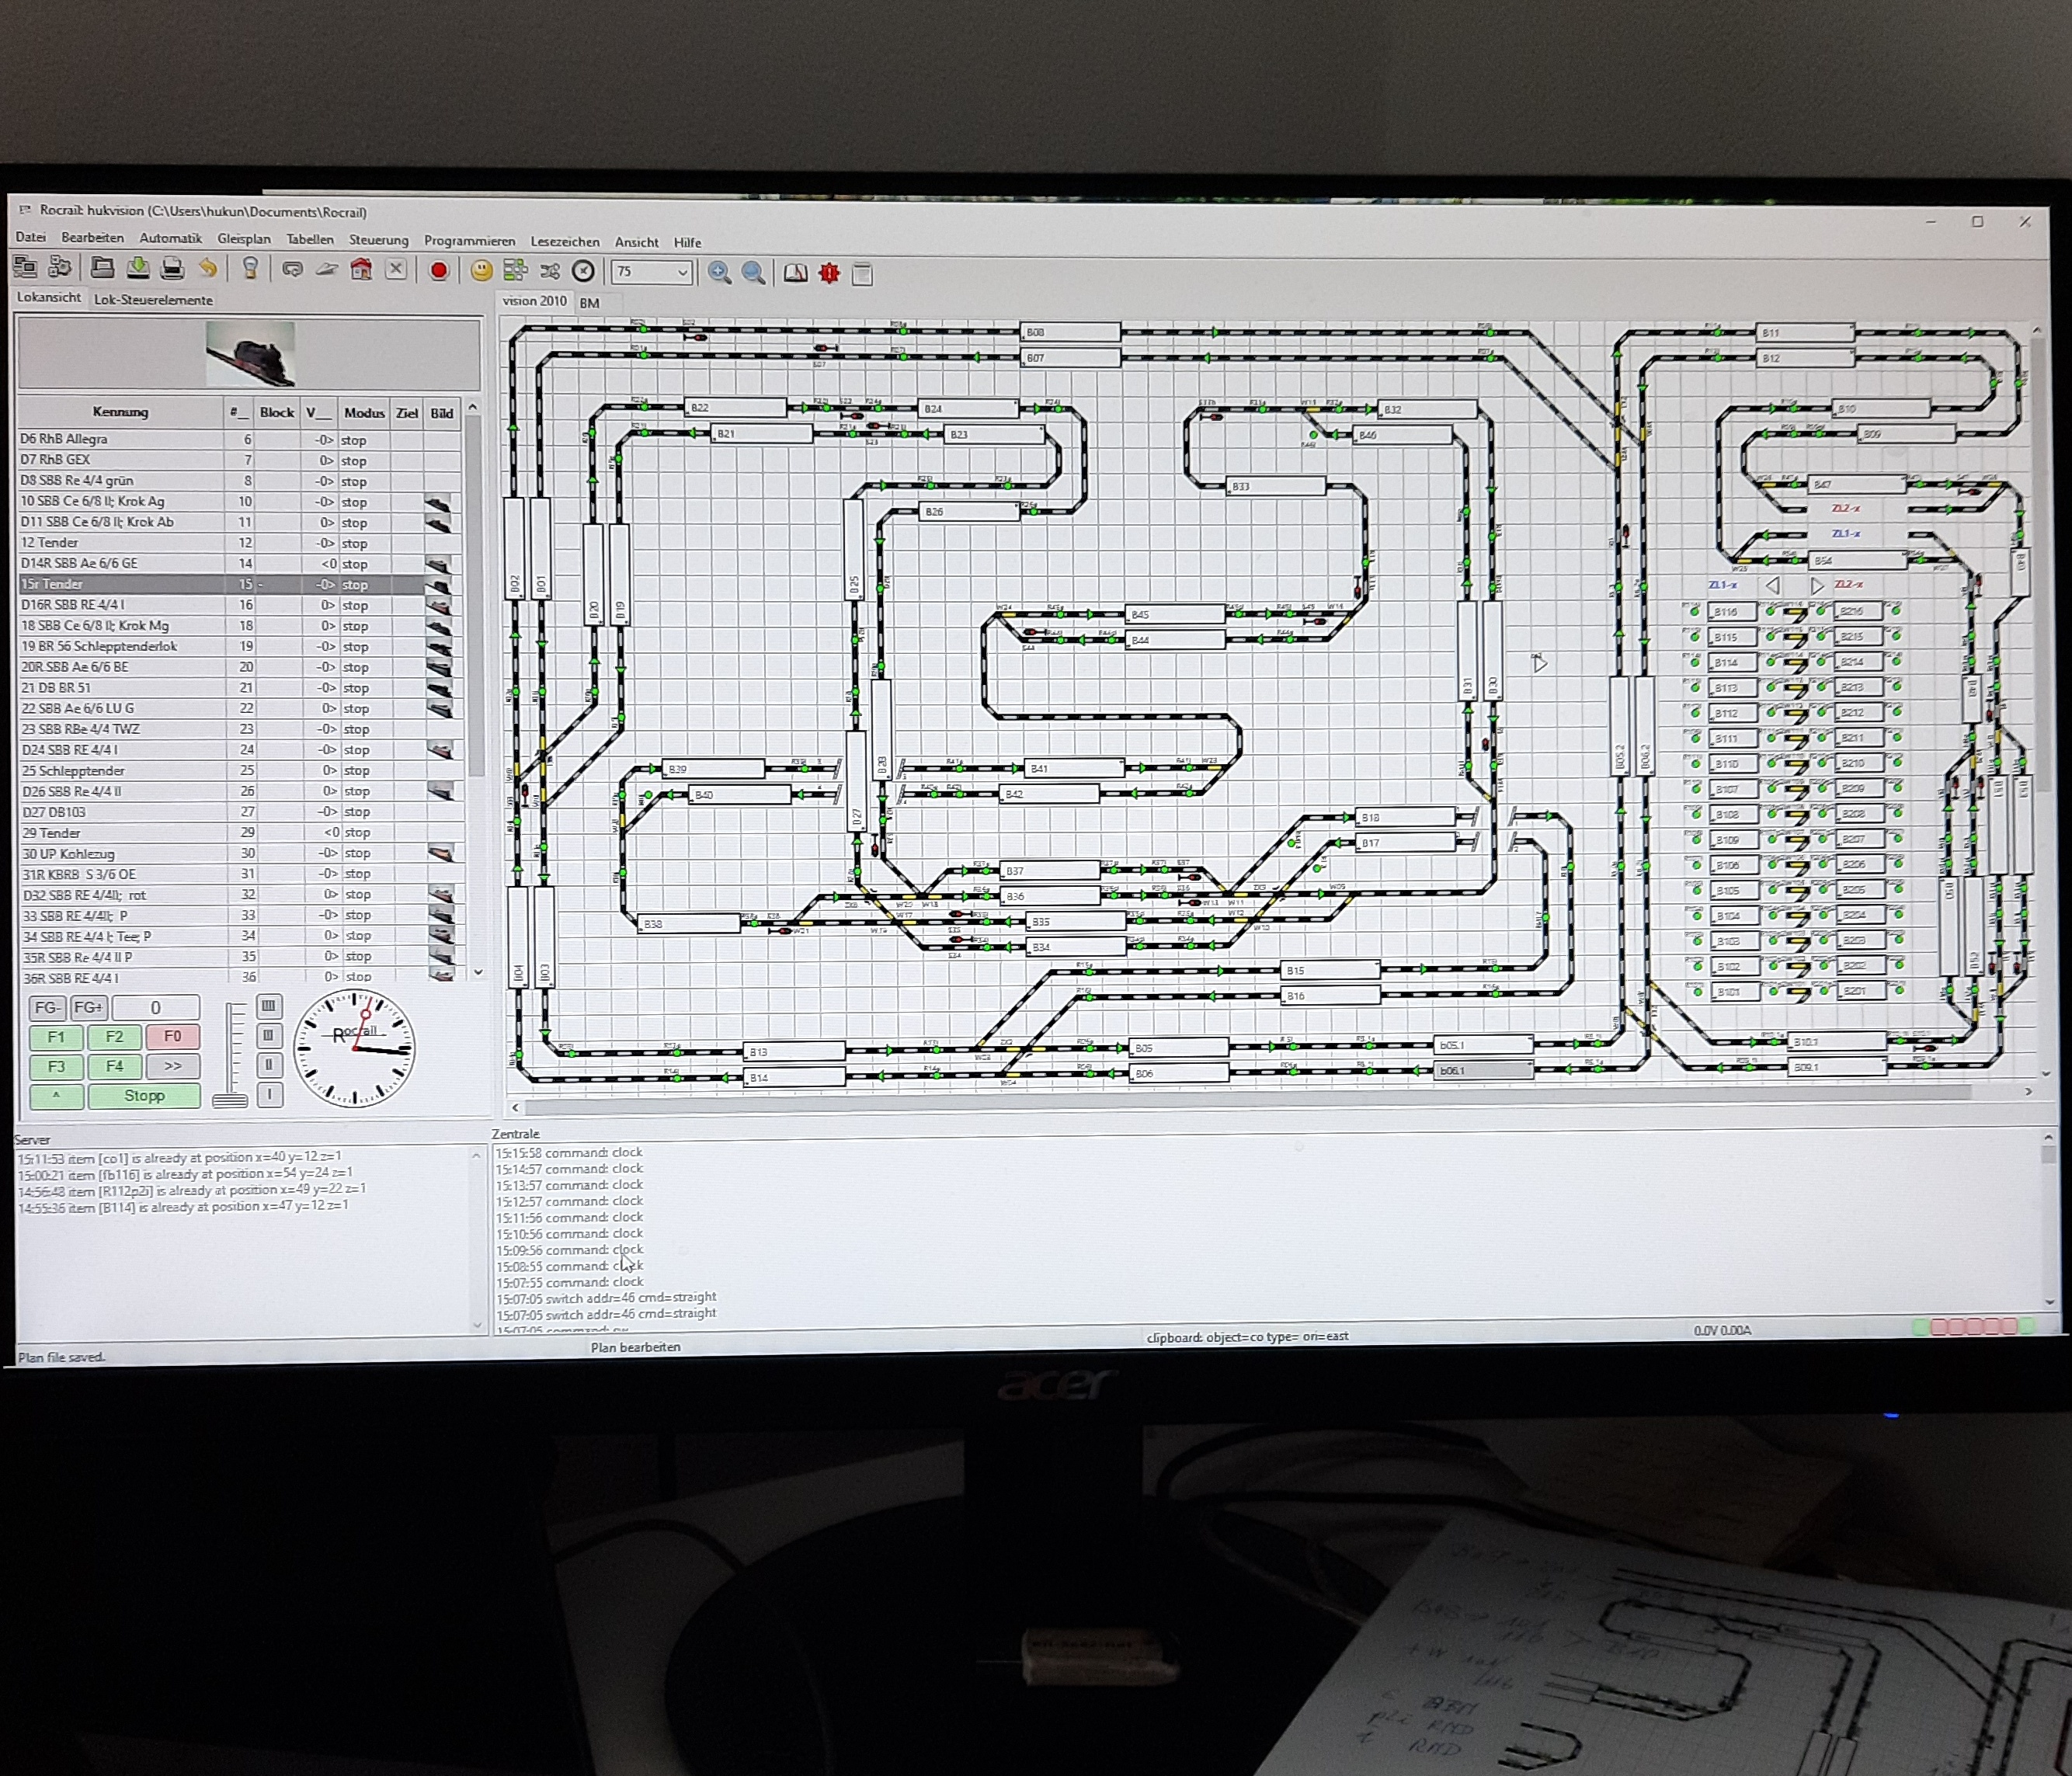The width and height of the screenshot is (2072, 1776).
Task: Click the yellow undo arrow icon
Action: click(207, 268)
